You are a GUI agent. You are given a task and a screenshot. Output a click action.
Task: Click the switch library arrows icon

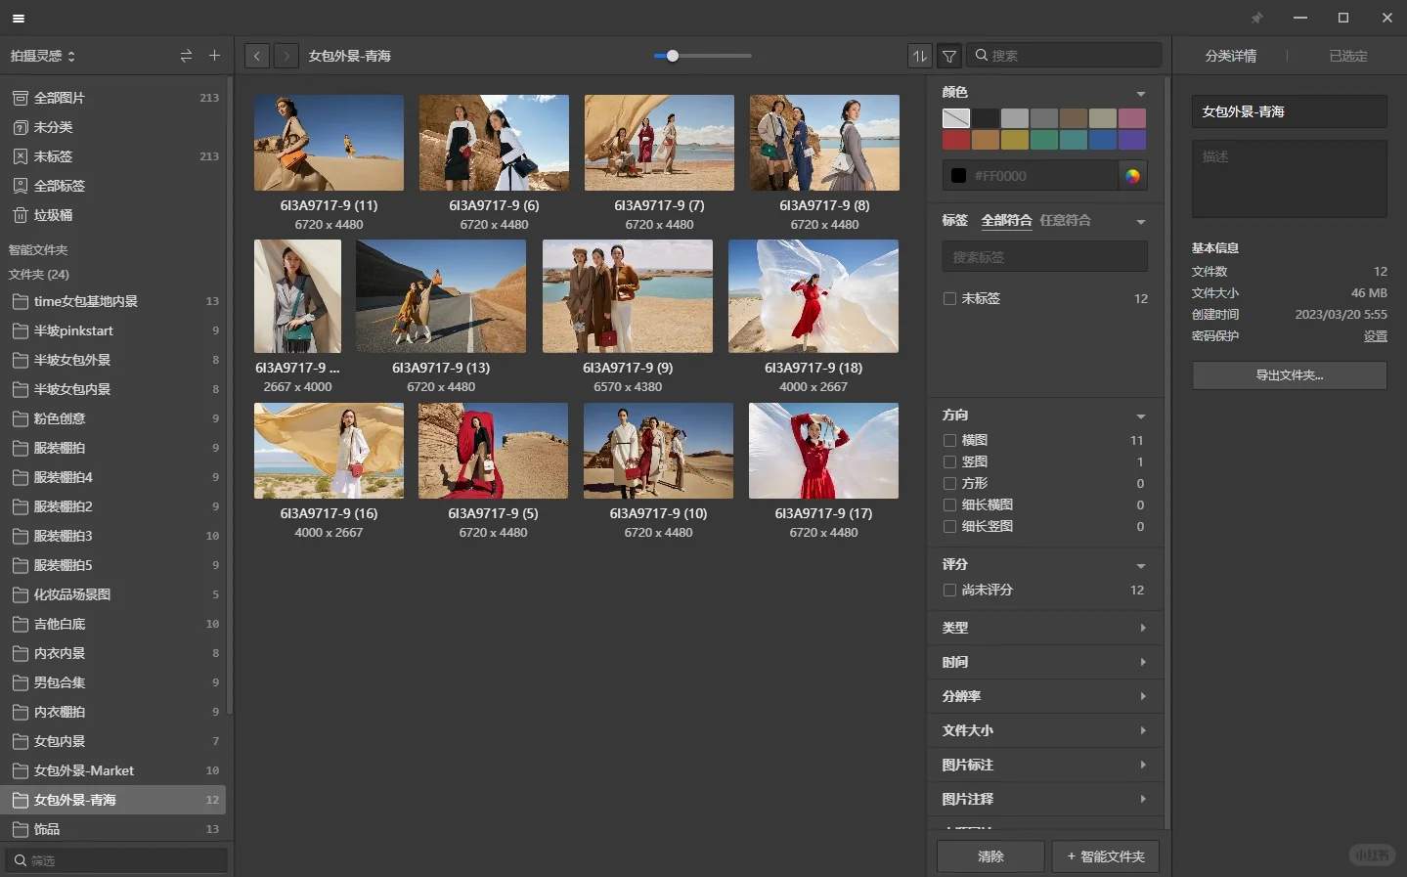pyautogui.click(x=186, y=56)
